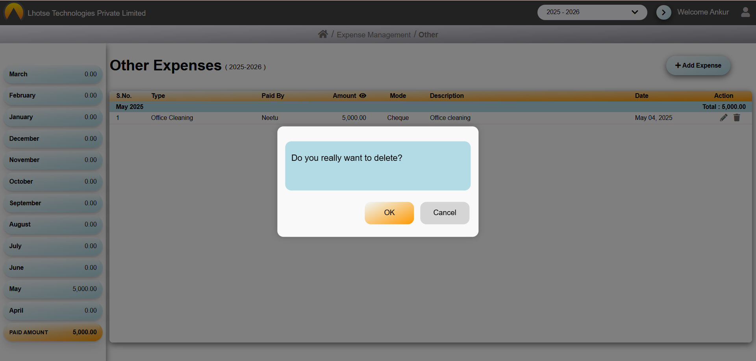The width and height of the screenshot is (756, 361).
Task: Click the S.No. column header
Action: click(x=124, y=96)
